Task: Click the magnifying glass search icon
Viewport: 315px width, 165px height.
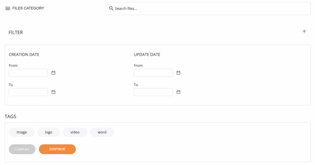Action: click(x=111, y=8)
